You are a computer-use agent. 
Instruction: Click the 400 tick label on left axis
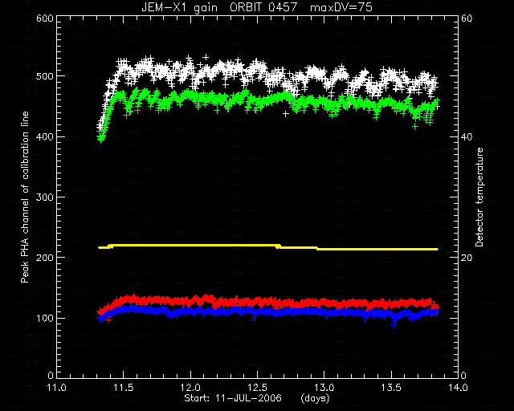[x=45, y=136]
